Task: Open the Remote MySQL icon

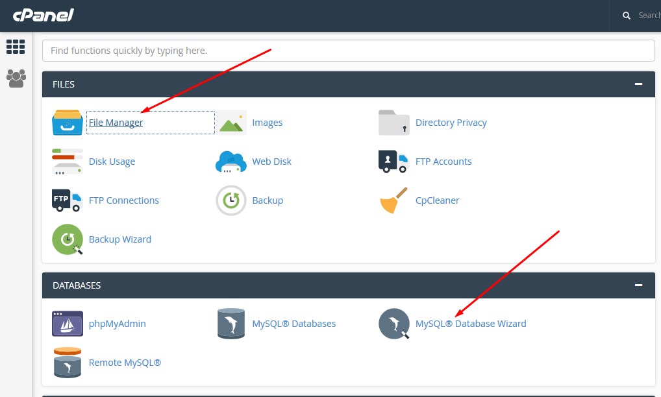Action: pyautogui.click(x=68, y=363)
